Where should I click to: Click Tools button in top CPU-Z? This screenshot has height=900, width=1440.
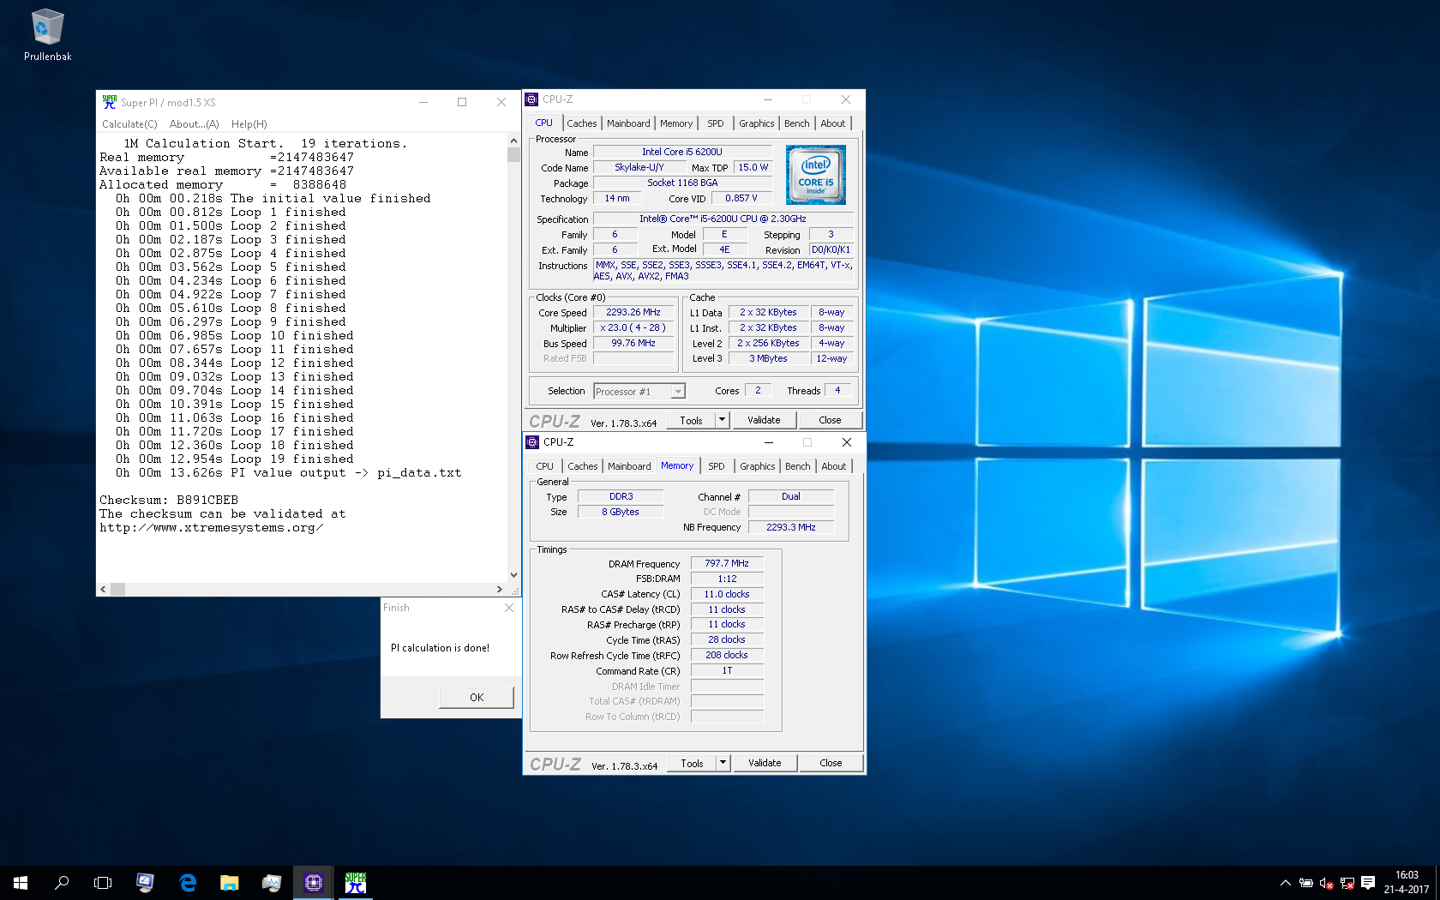[x=691, y=420]
